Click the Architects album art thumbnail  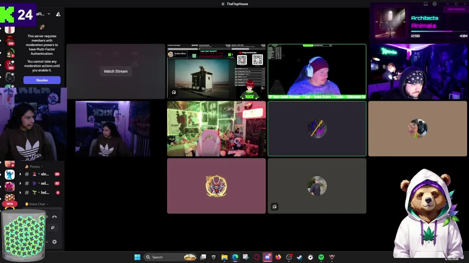(390, 23)
